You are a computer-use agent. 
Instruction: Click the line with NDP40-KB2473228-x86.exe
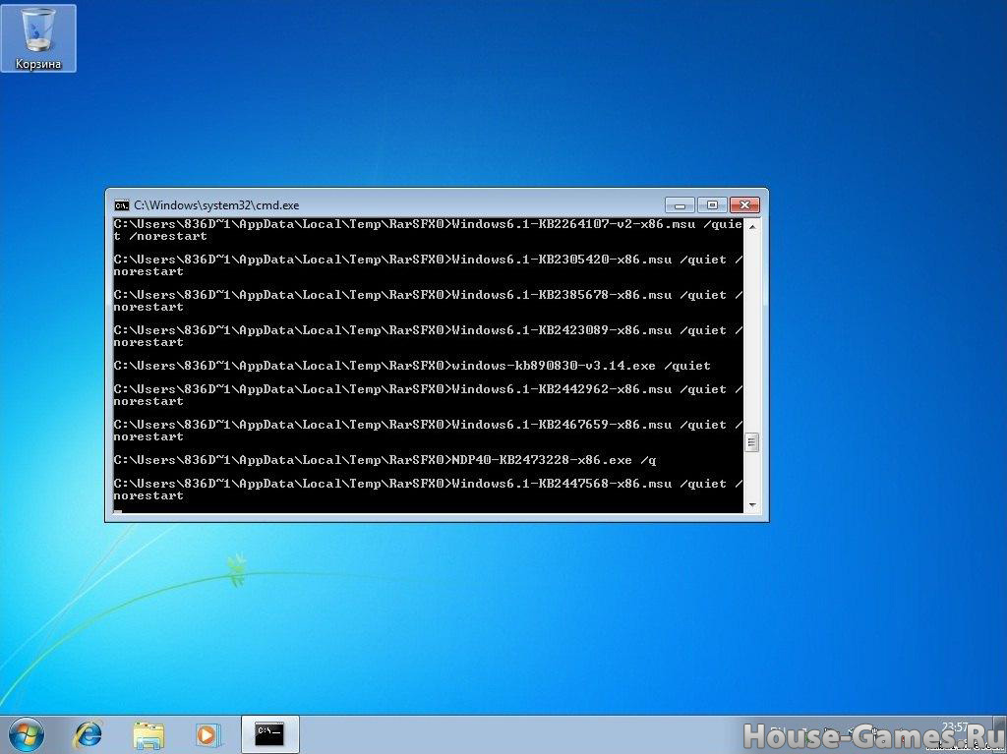385,460
